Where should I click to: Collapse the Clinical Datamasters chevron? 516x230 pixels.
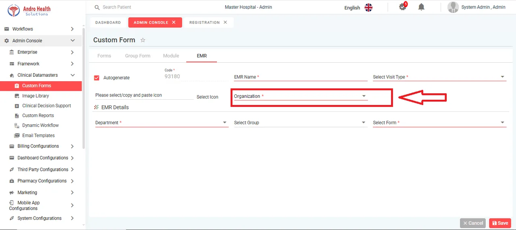point(73,75)
